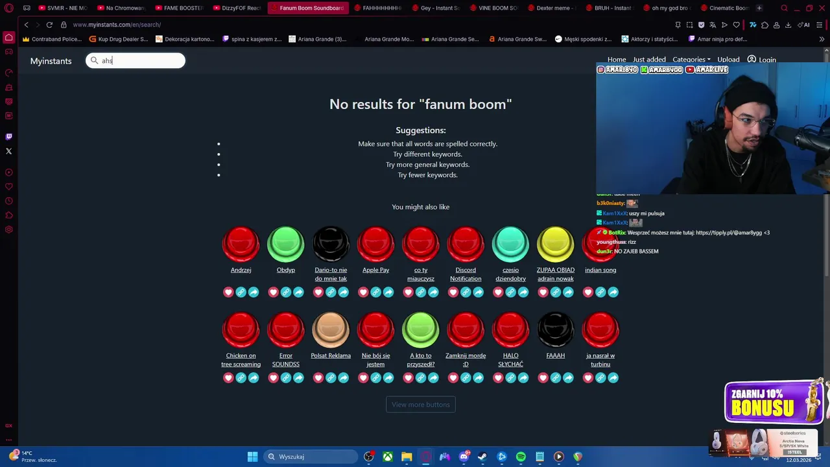Screen dimensions: 830x467
Task: Open the Amar ninja pro def... bookmark
Action: [x=718, y=39]
